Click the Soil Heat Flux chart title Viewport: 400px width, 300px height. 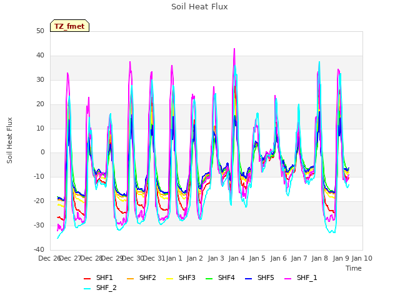[x=199, y=7]
